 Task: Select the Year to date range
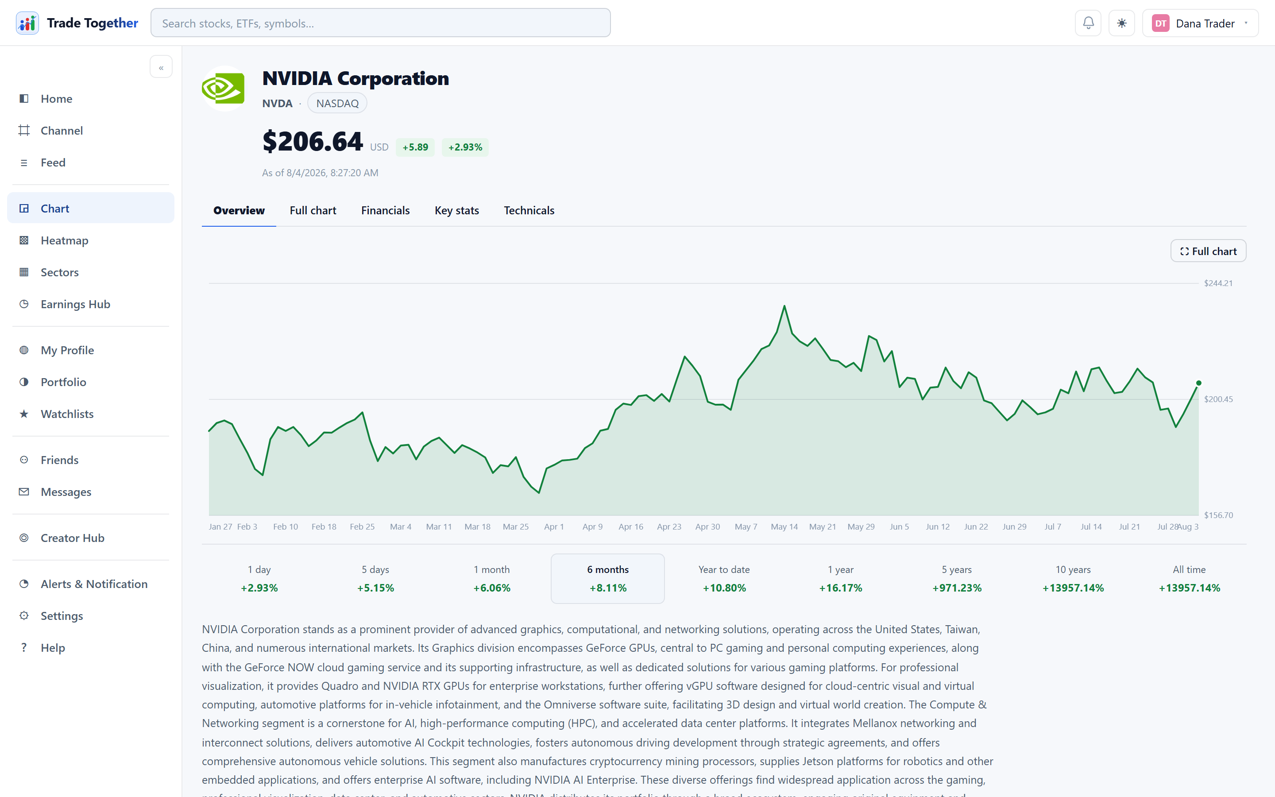pos(724,578)
